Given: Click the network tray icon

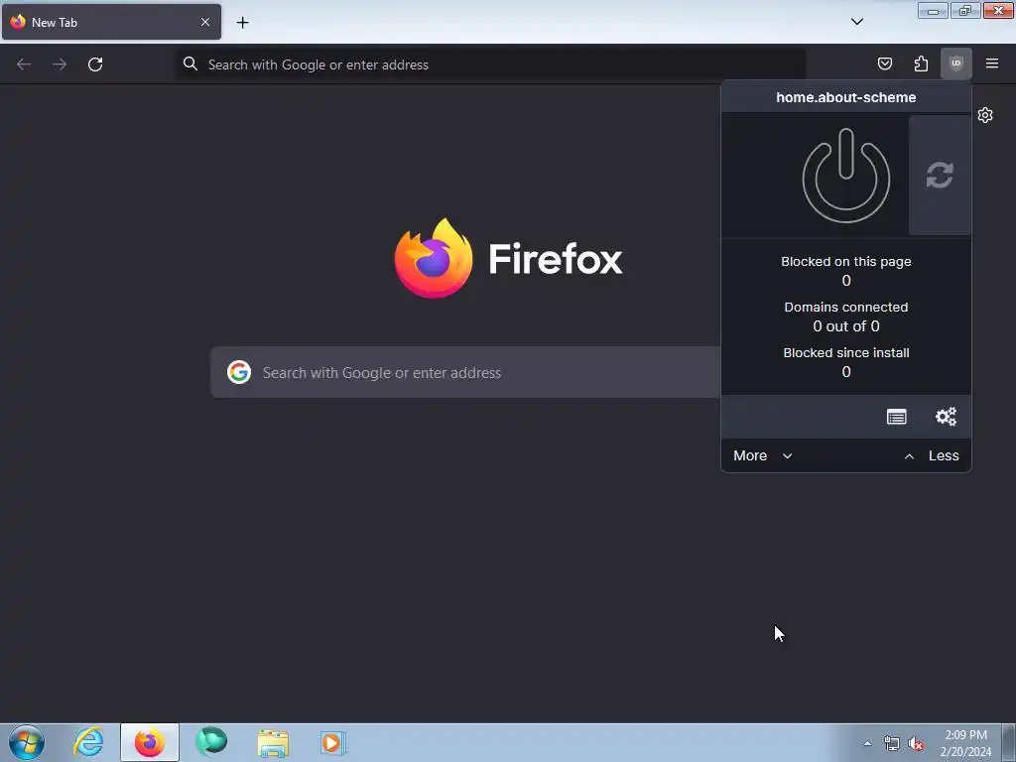Looking at the screenshot, I should (892, 744).
